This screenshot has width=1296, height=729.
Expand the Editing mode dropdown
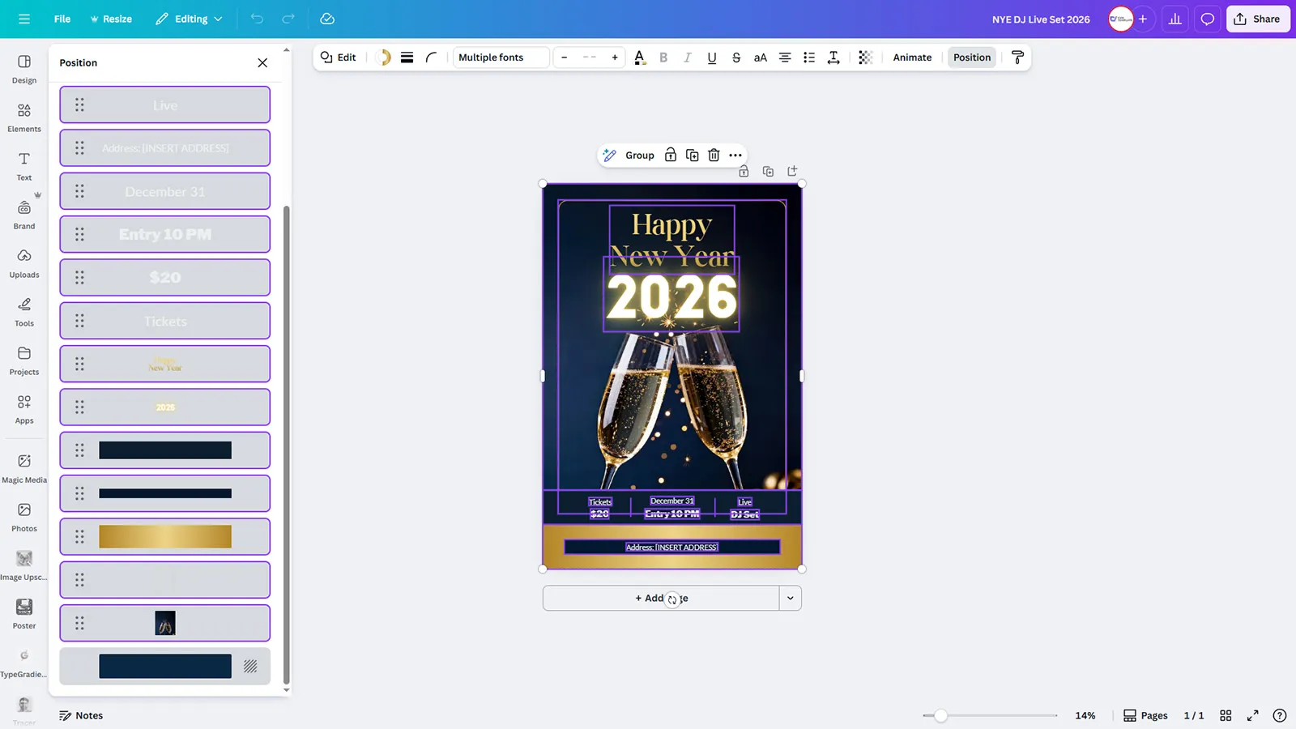tap(190, 19)
